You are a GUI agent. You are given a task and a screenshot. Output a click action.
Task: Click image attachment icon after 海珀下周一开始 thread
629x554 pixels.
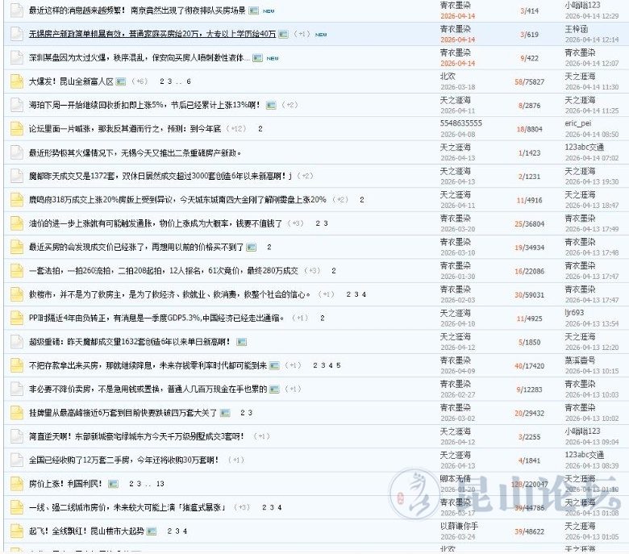271,105
